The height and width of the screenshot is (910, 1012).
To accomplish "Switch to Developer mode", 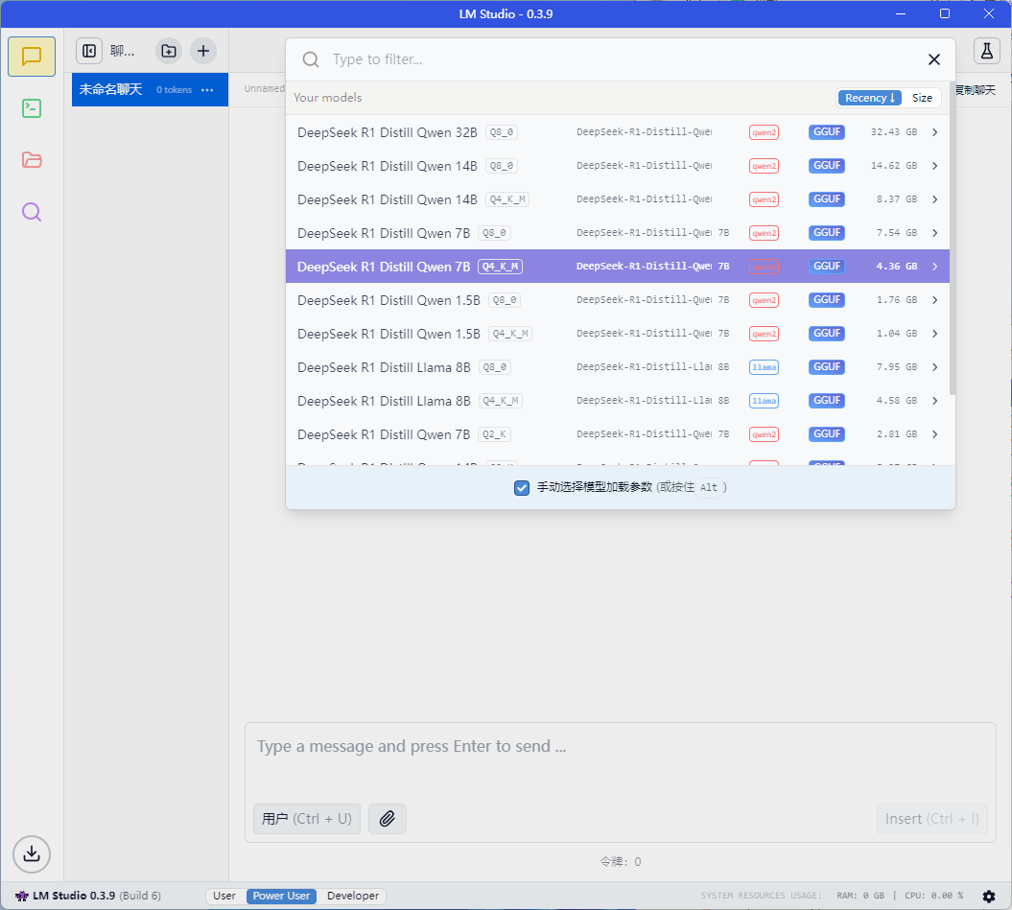I will tap(352, 896).
